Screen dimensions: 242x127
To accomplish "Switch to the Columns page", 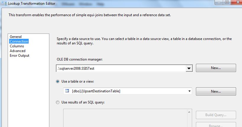I will click(17, 46).
